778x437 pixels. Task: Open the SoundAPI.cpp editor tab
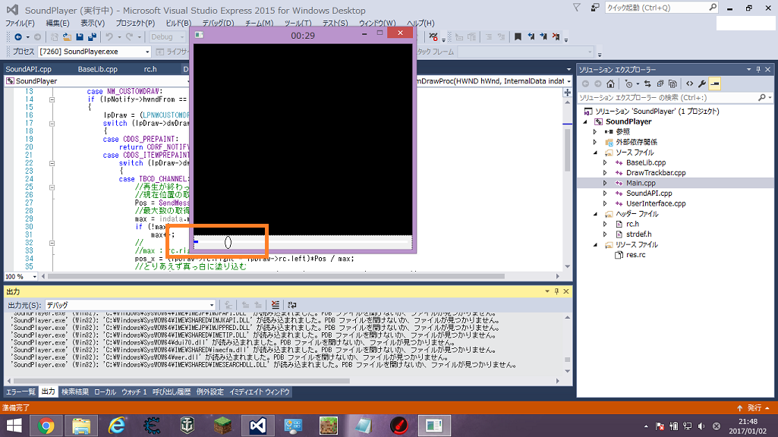[x=29, y=69]
